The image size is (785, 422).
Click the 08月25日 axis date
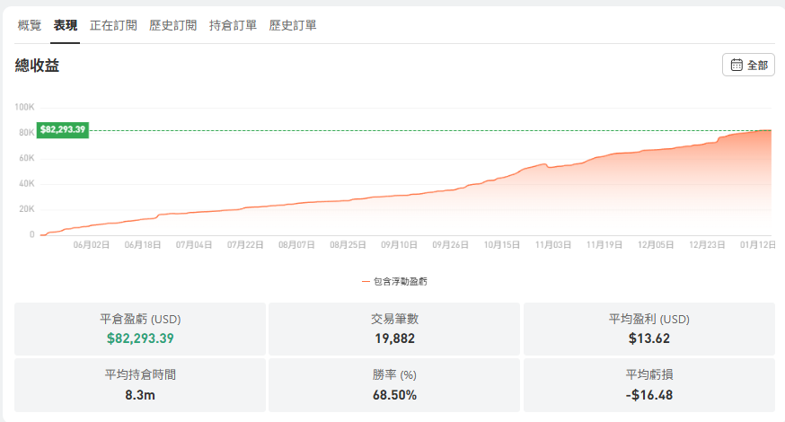click(348, 245)
